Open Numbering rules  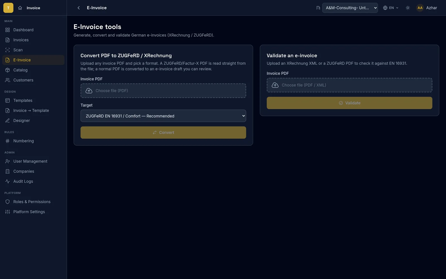(33, 141)
